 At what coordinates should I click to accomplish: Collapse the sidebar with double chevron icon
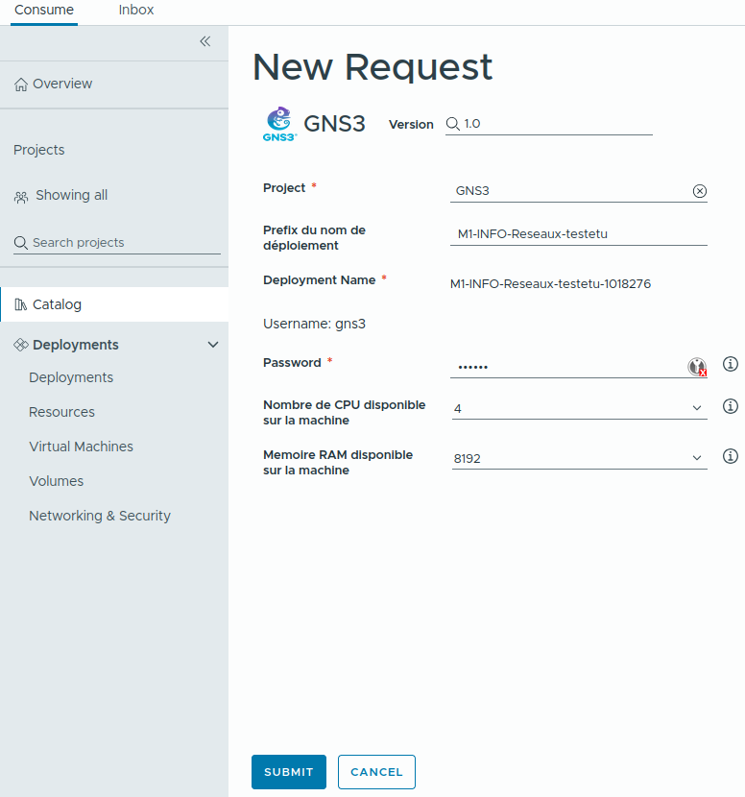click(204, 41)
